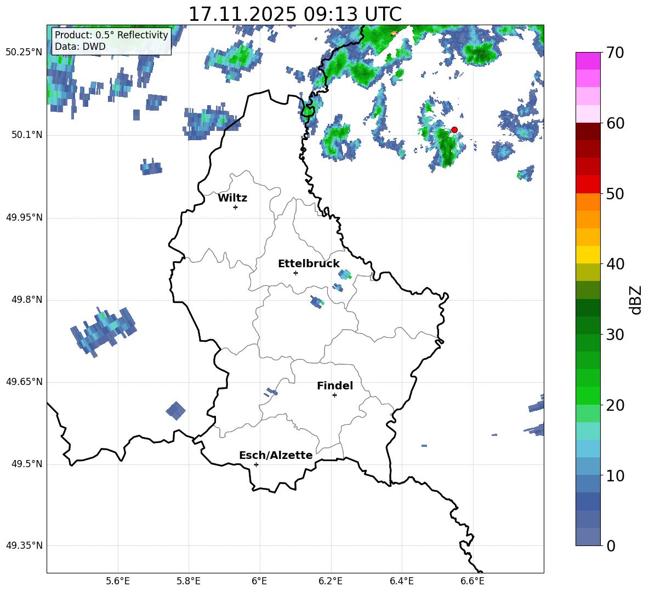This screenshot has width=649, height=592.
Task: Click the 10 value on the colorbar
Action: (614, 475)
